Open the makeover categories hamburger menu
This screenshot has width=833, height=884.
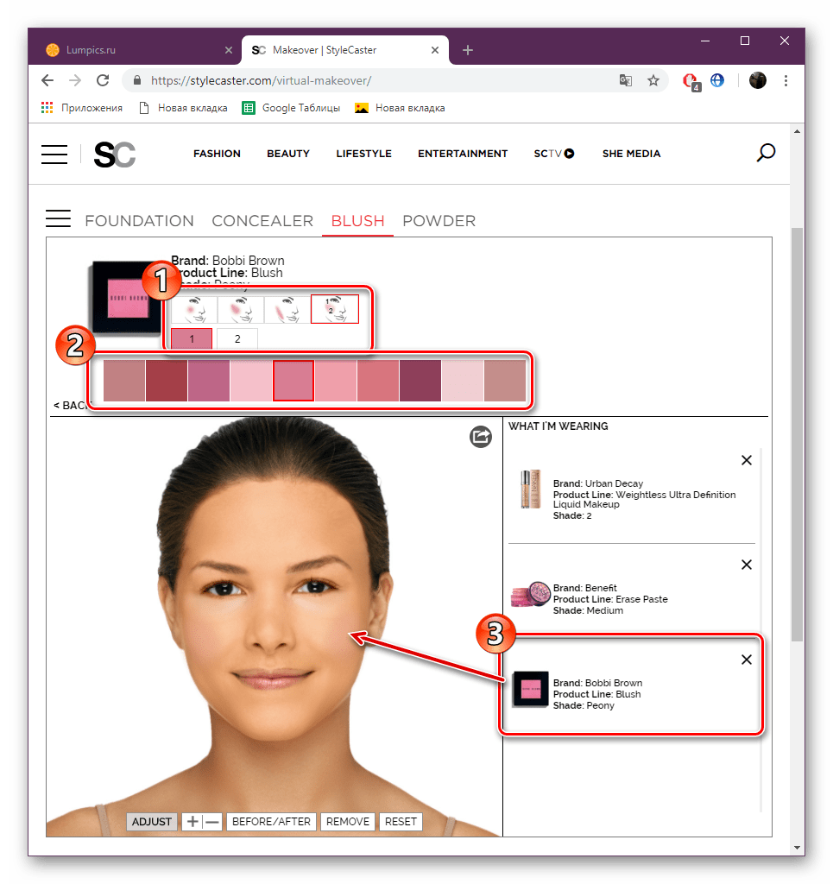coord(58,218)
